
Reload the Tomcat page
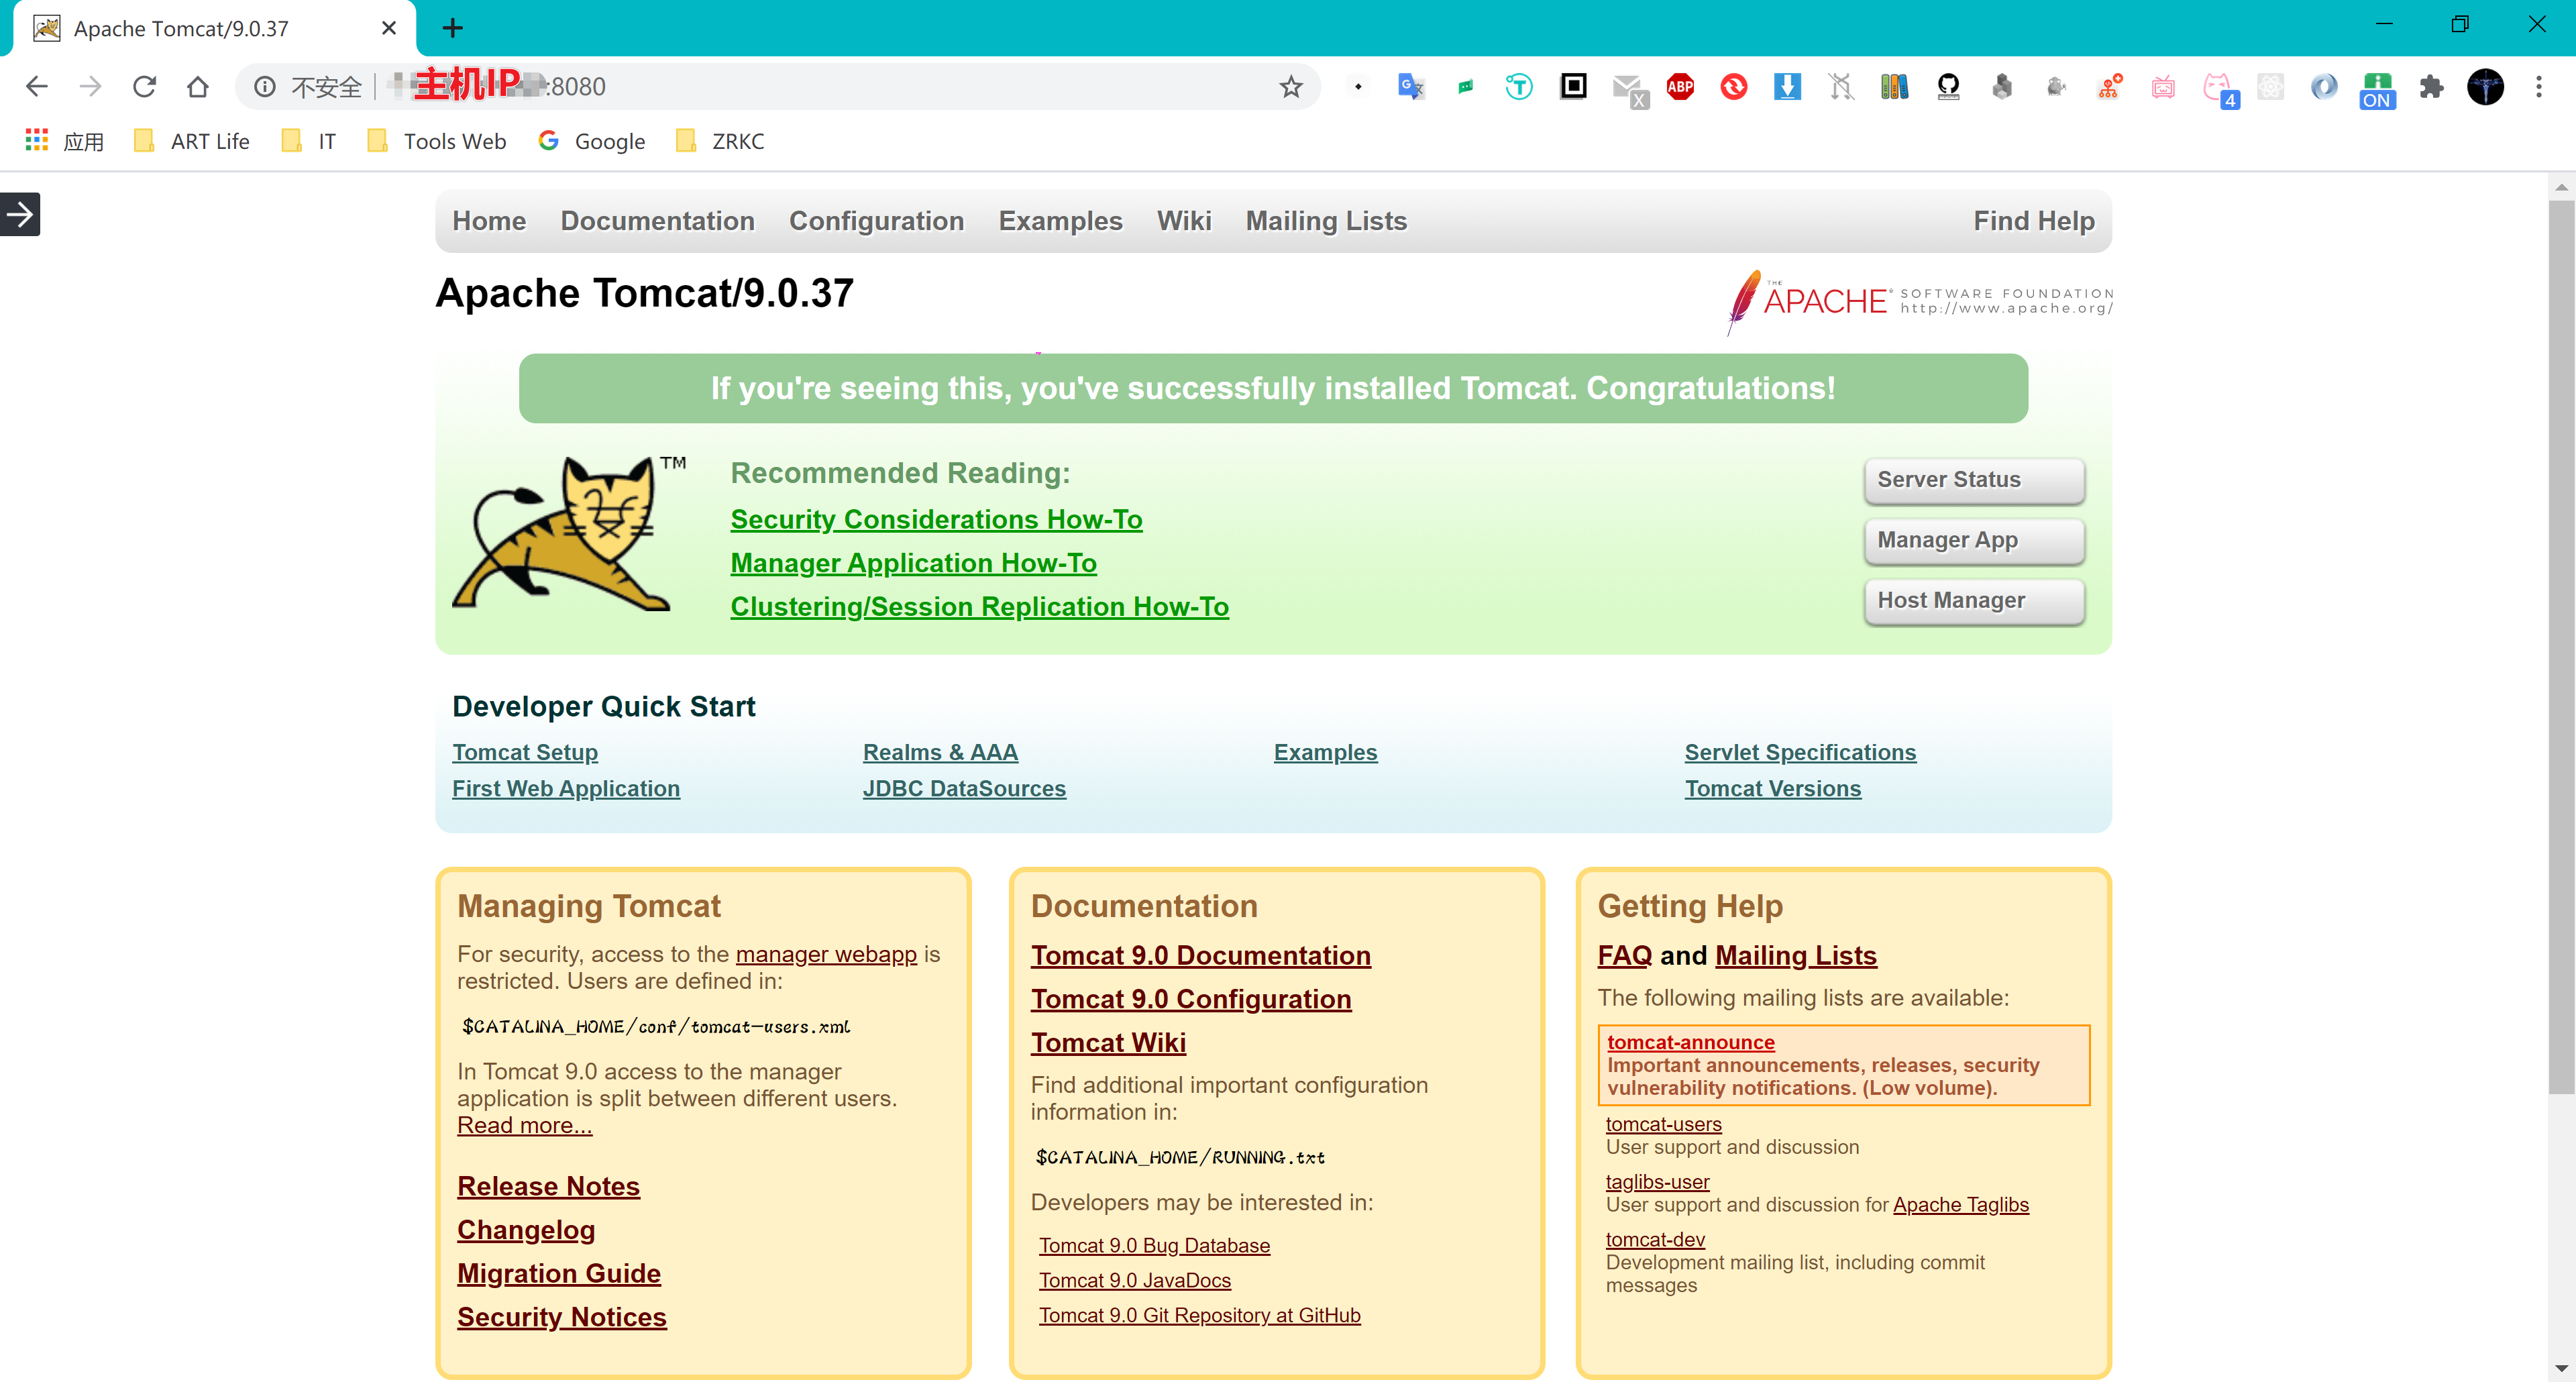[x=144, y=87]
